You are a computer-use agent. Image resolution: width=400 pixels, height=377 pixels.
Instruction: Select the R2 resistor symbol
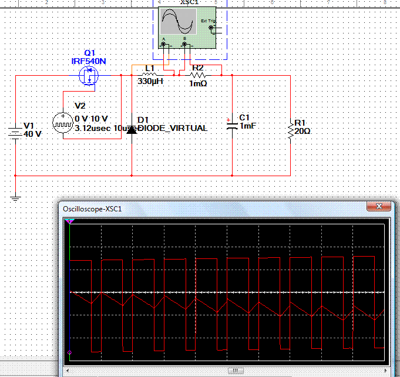pos(198,75)
